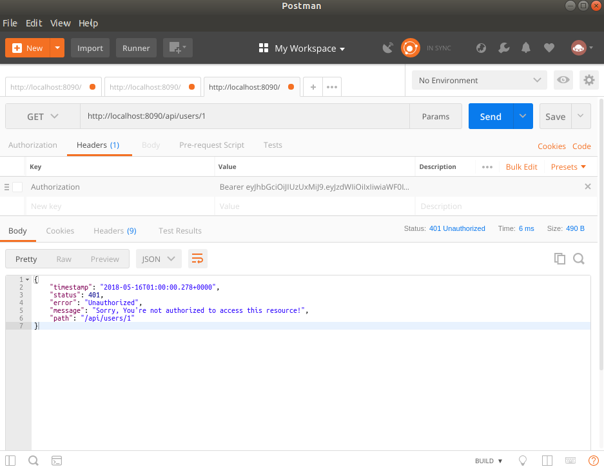Open the File menu
This screenshot has height=469, width=604.
pyautogui.click(x=10, y=23)
